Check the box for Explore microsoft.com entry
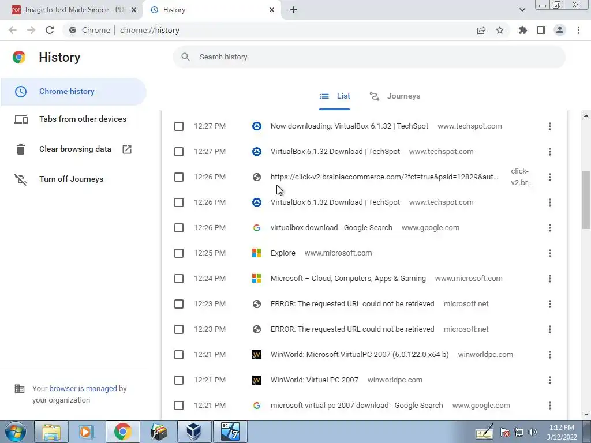This screenshot has width=591, height=443. pyautogui.click(x=179, y=253)
